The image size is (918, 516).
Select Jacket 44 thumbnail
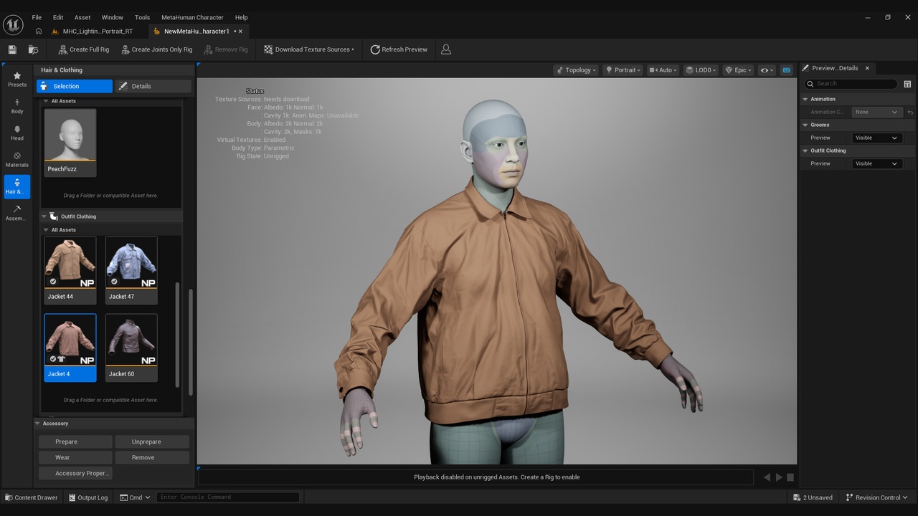[70, 269]
